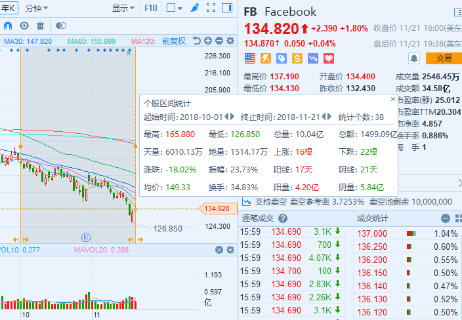Image resolution: width=462 pixels, height=320 pixels.
Task: Click the earnings E marker on chart
Action: 86,237
